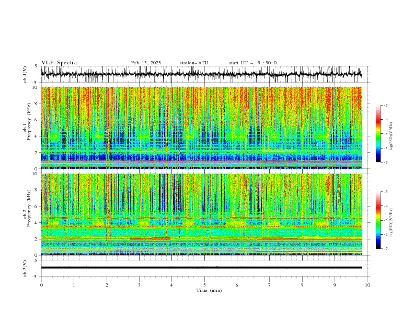This screenshot has width=414, height=320.
Task: Click time axis tick label "9"
Action: click(x=335, y=285)
